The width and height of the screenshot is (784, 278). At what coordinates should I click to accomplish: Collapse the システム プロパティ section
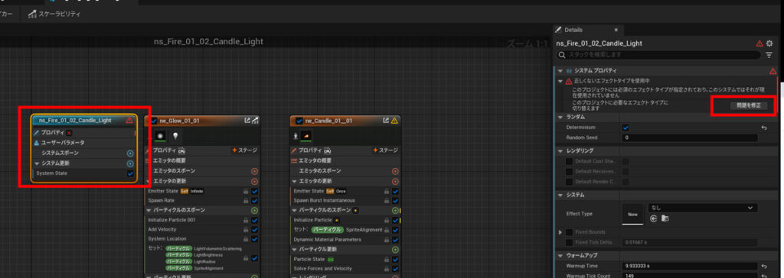[560, 71]
